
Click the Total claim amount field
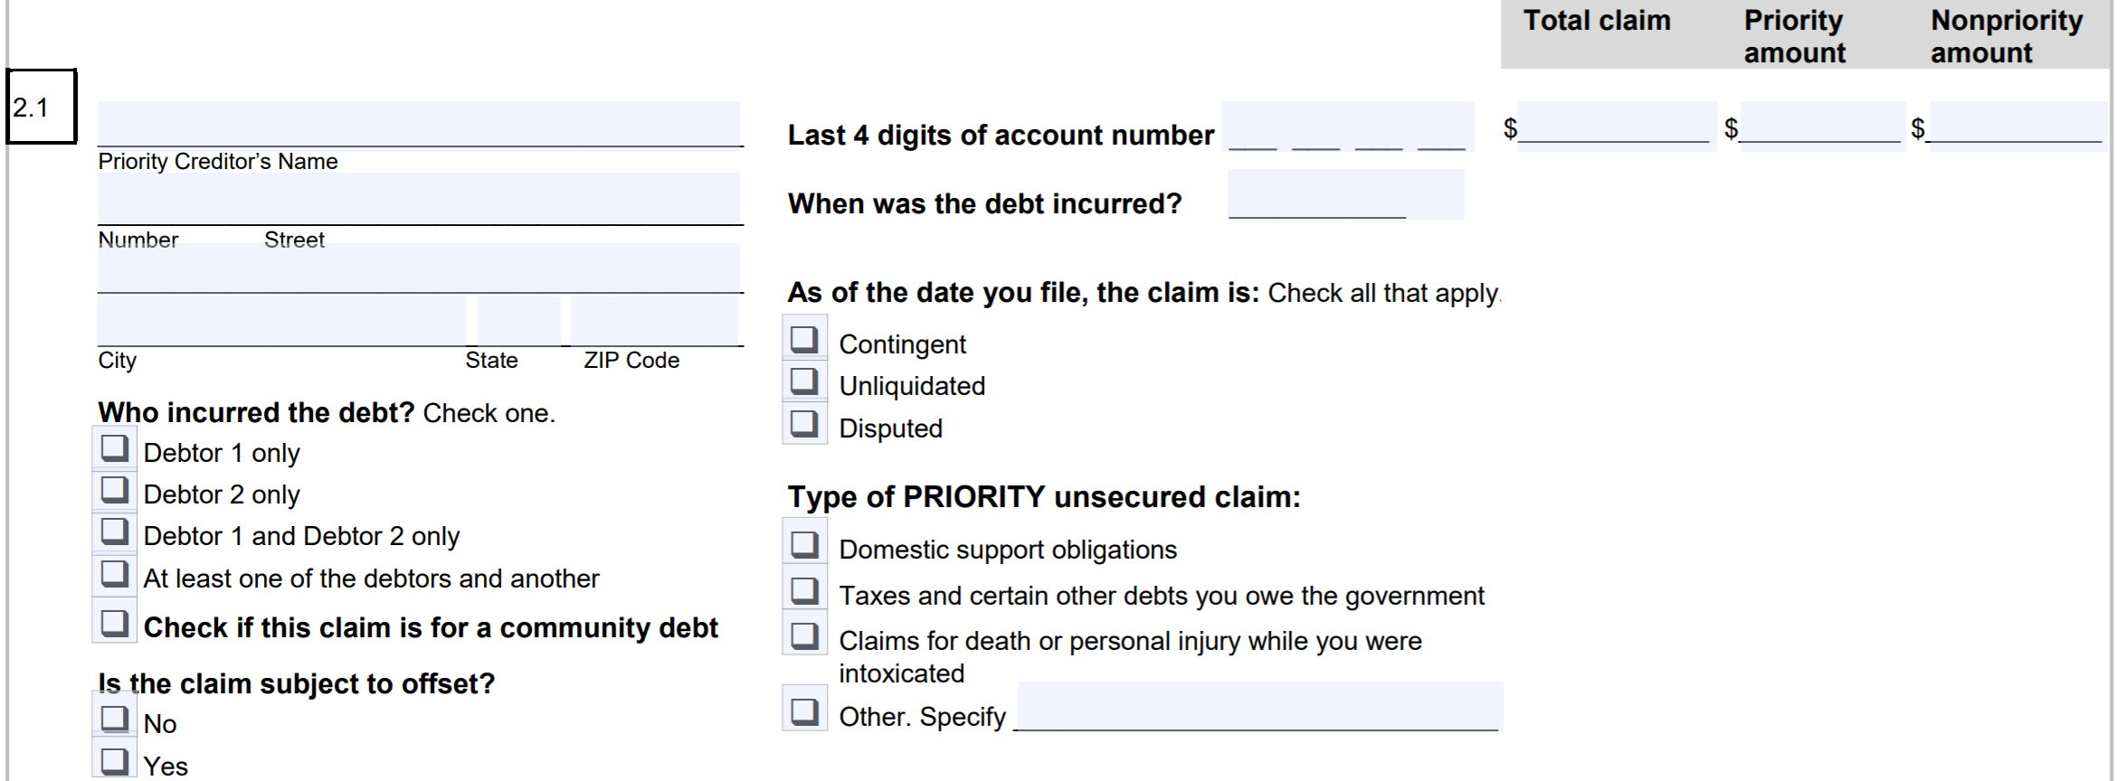pyautogui.click(x=1617, y=125)
